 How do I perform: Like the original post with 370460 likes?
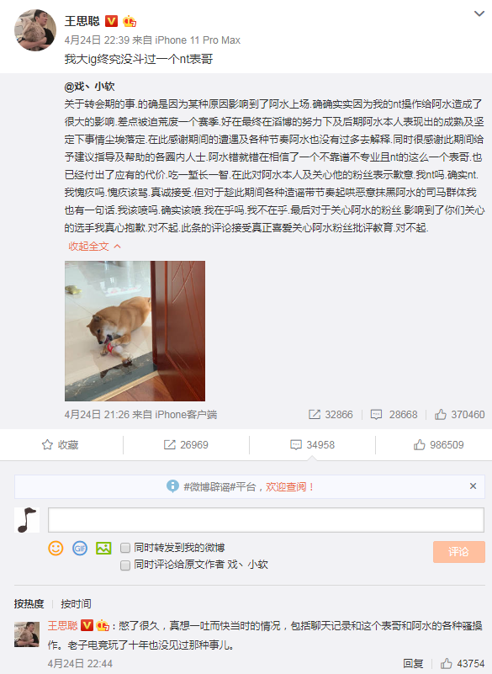coord(459,414)
